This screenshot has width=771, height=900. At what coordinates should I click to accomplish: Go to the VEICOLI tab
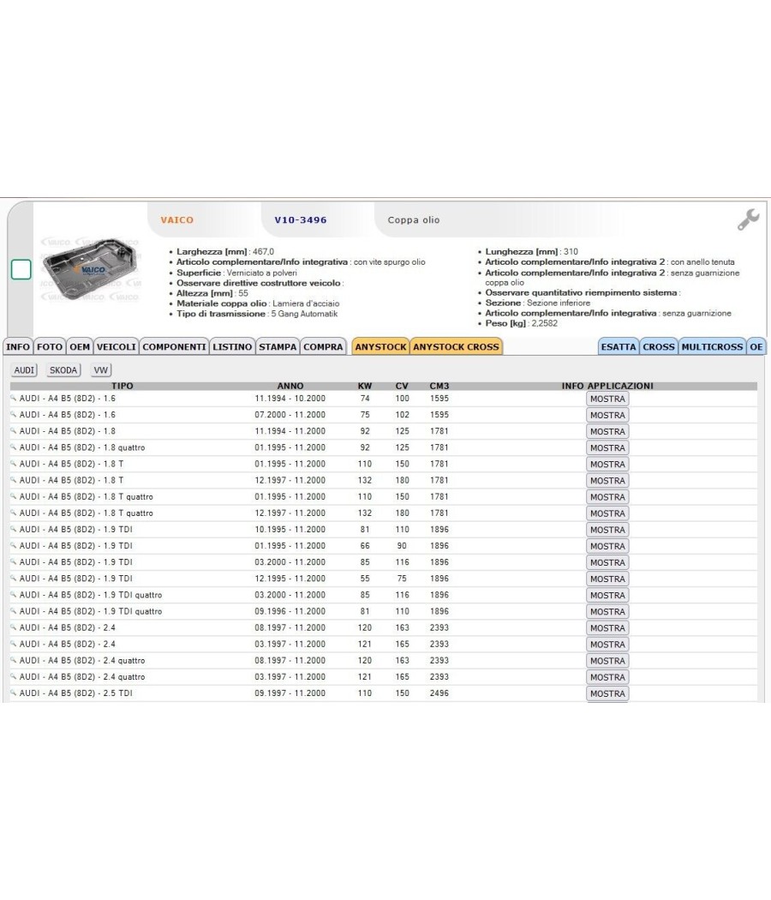click(x=117, y=346)
